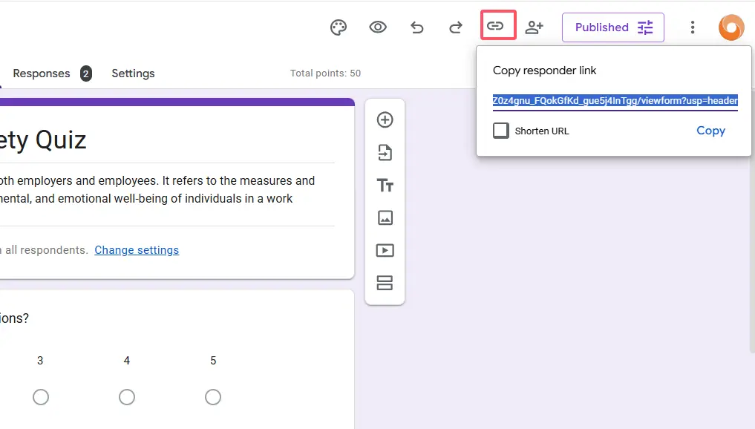Redo the last change

456,27
